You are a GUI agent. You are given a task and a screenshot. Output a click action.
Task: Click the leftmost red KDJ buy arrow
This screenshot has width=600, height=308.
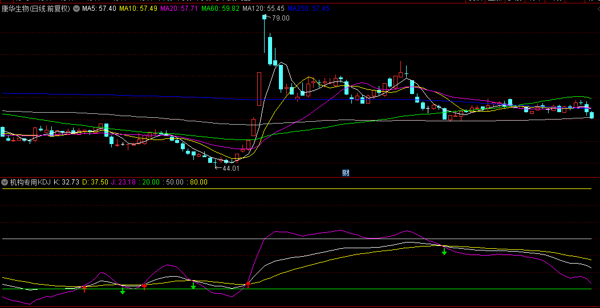[84, 289]
